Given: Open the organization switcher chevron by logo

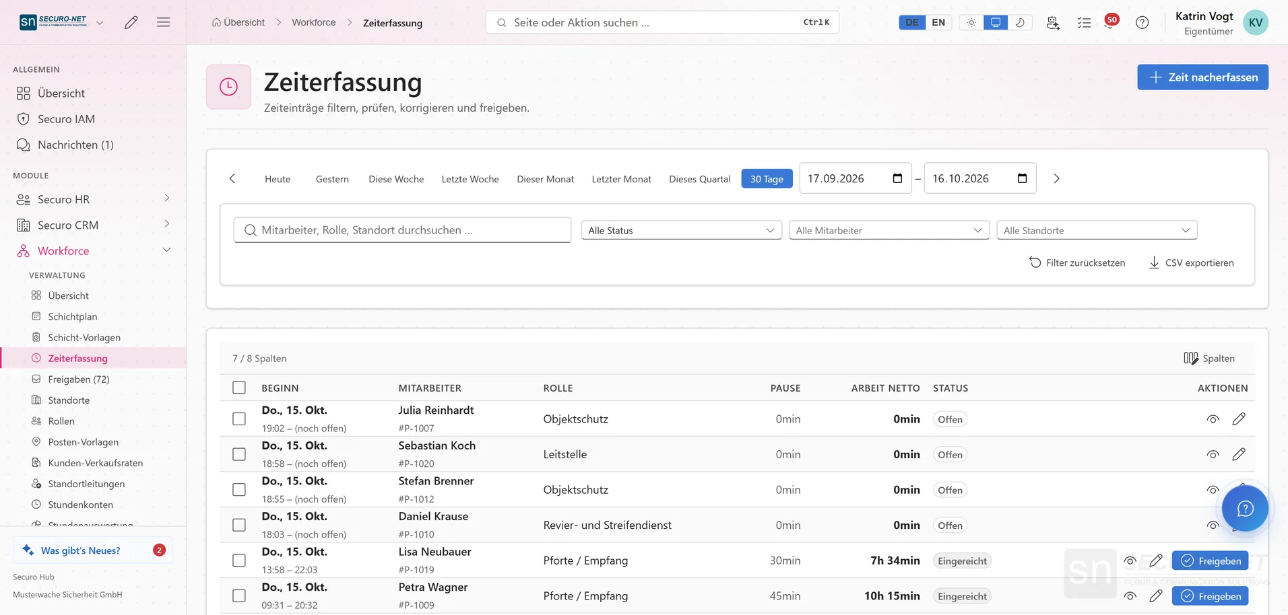Looking at the screenshot, I should [x=100, y=23].
